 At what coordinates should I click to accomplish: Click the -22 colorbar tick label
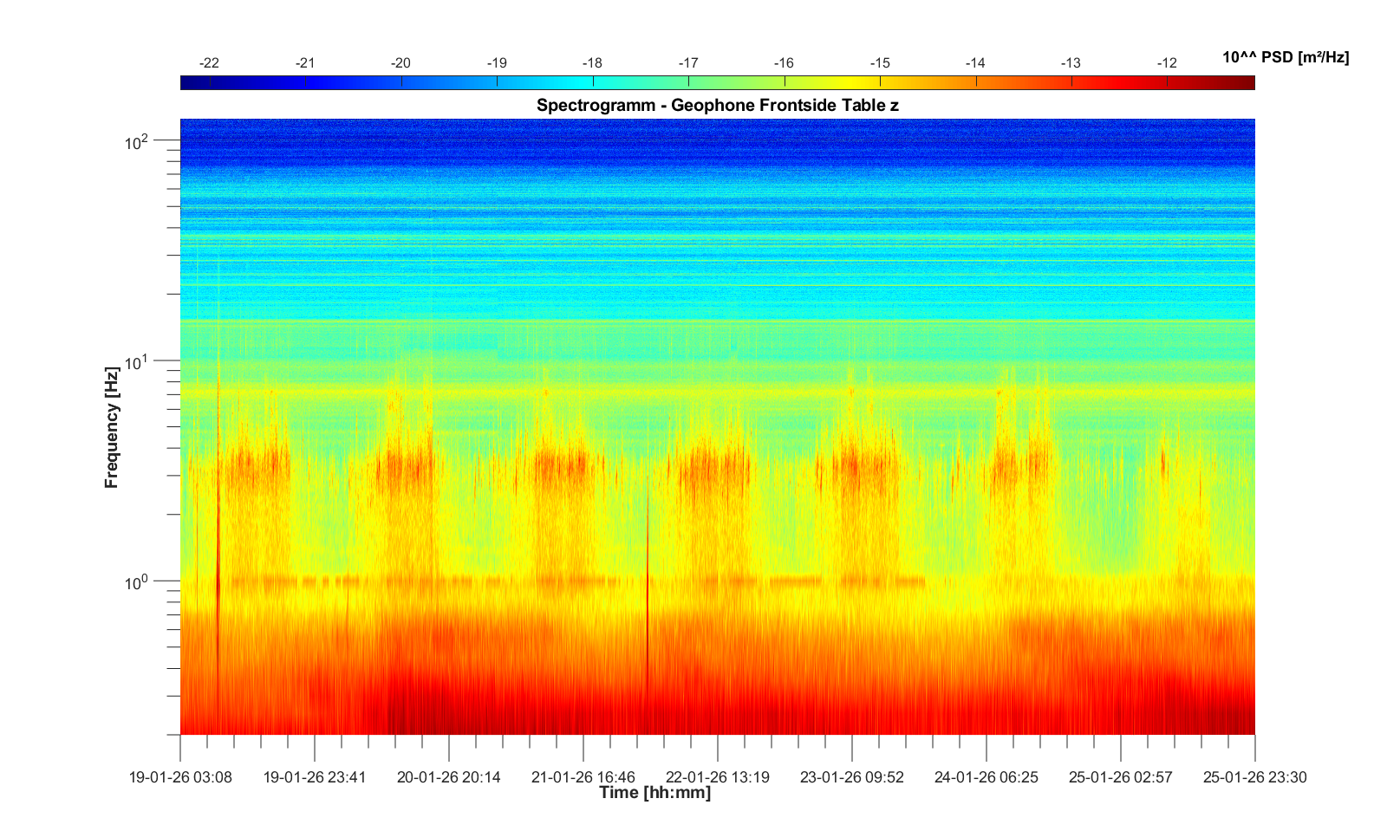(x=209, y=63)
